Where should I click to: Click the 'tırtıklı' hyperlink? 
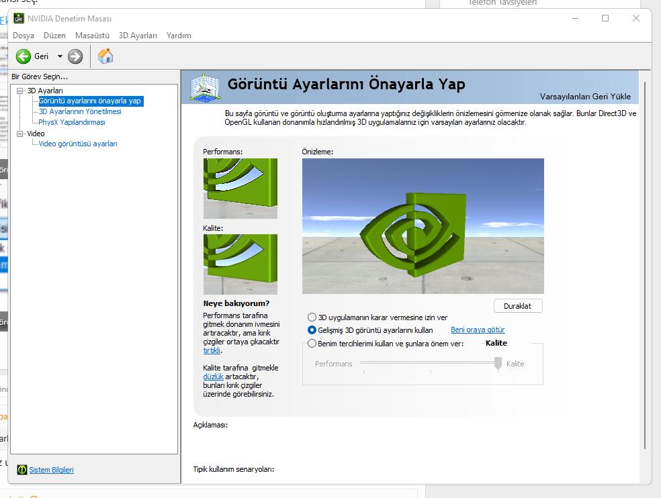pos(212,350)
